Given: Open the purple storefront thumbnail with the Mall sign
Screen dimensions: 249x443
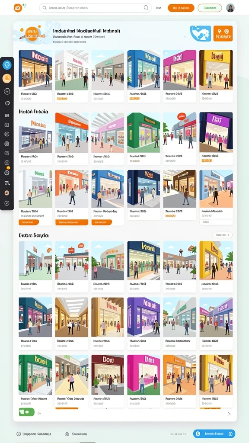Looking at the screenshot, I should (144, 317).
